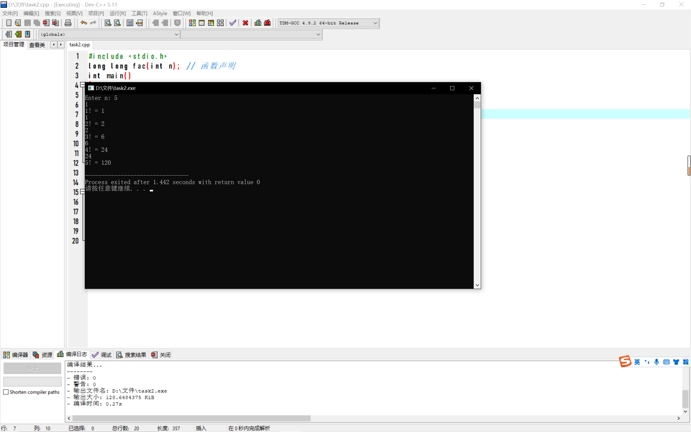Switch to the 调试 bottom tab
691x432 pixels.
tap(102, 355)
